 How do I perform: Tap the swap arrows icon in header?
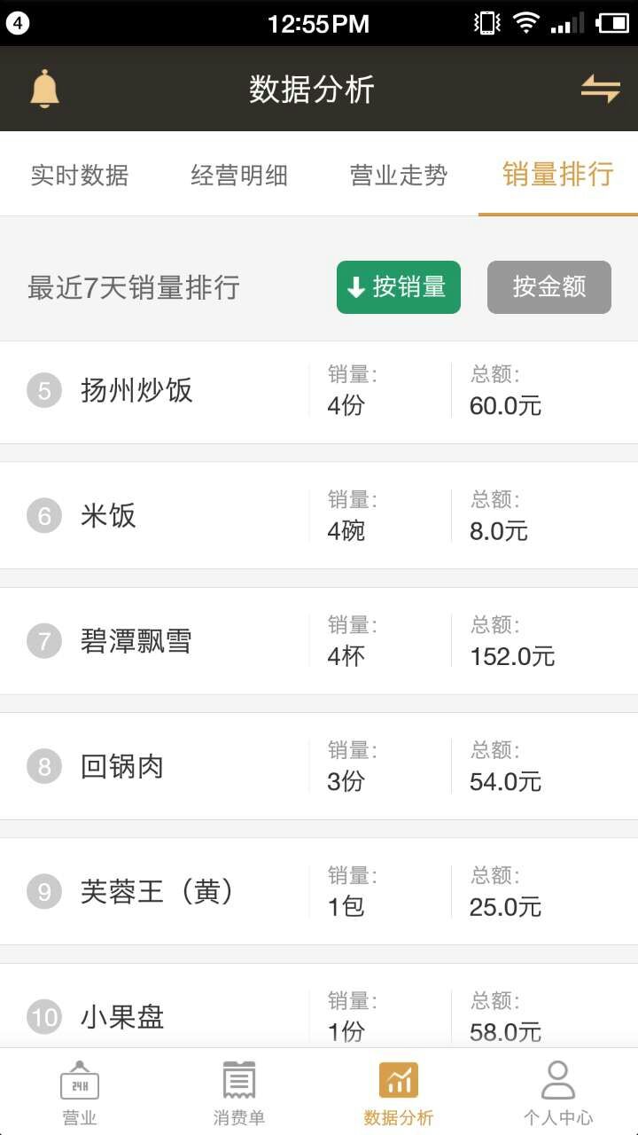click(x=600, y=89)
